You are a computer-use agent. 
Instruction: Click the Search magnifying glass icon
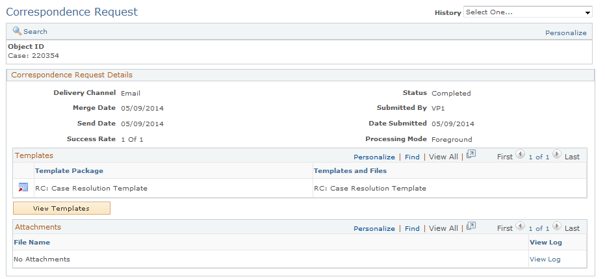click(x=17, y=31)
